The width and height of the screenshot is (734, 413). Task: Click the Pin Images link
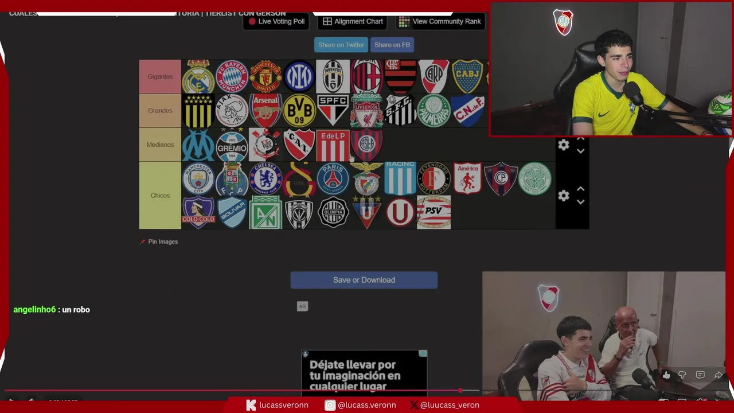(159, 241)
